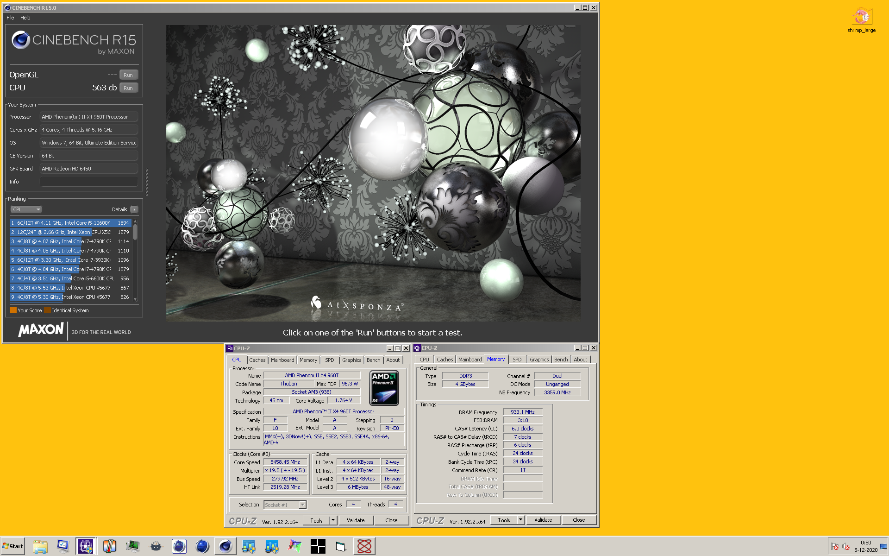Screen dimensions: 889x556
Task: Click the ranking list scrollbar thumb
Action: click(x=135, y=232)
